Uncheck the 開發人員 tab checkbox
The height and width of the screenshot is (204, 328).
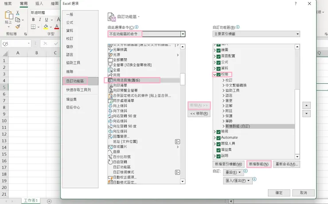(219, 144)
